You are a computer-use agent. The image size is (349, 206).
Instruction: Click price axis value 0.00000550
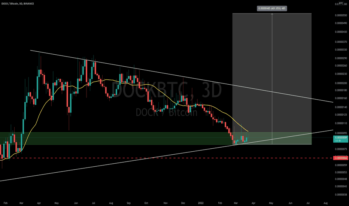(x=341, y=15)
